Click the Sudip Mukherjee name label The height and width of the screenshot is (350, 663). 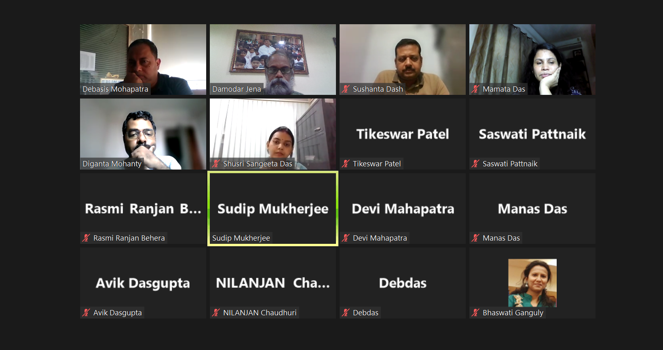pos(241,238)
